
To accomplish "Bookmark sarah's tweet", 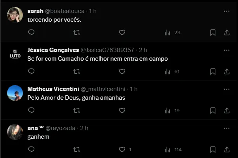I will [x=213, y=32].
